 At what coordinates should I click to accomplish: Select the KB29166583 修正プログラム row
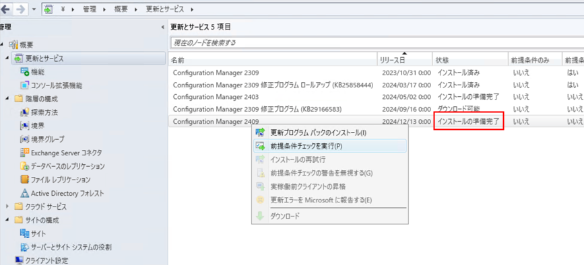tap(257, 109)
